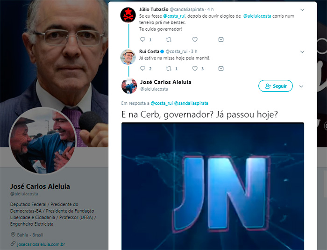The image size is (327, 250).
Task: Follow José Carlos Aleluia with Seguir
Action: [276, 86]
